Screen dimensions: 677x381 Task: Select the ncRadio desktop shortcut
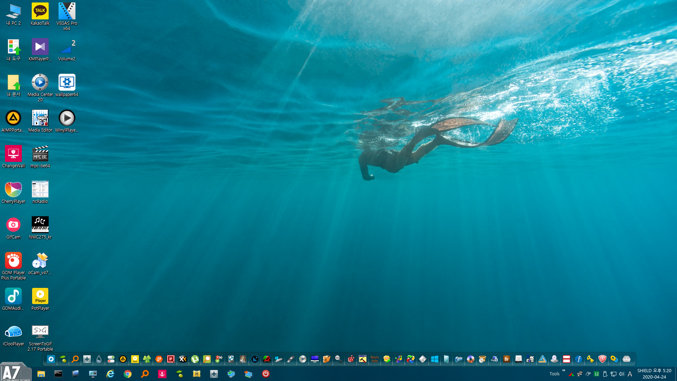40,192
